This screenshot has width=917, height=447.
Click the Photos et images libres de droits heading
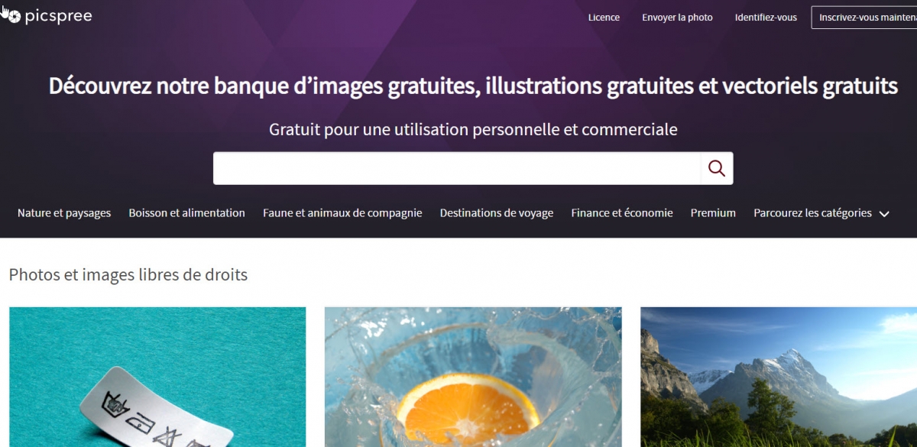[128, 274]
